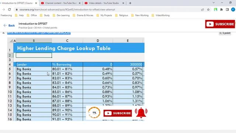This screenshot has height=133, width=236.
Task: Click the 0.60% cell
Action: (98, 78)
